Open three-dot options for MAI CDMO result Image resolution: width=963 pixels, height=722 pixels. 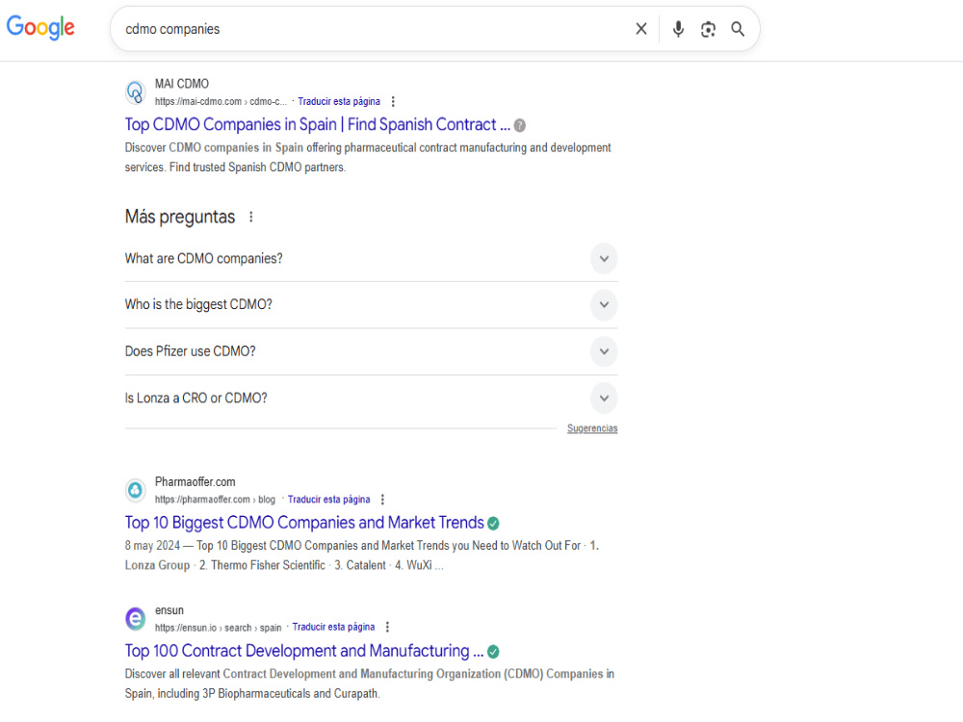(x=393, y=101)
